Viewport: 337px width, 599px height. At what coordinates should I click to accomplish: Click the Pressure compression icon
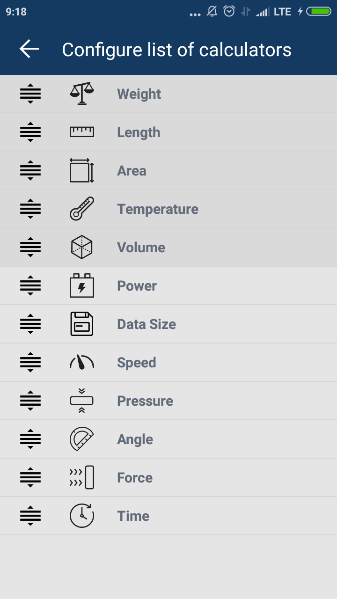click(82, 401)
